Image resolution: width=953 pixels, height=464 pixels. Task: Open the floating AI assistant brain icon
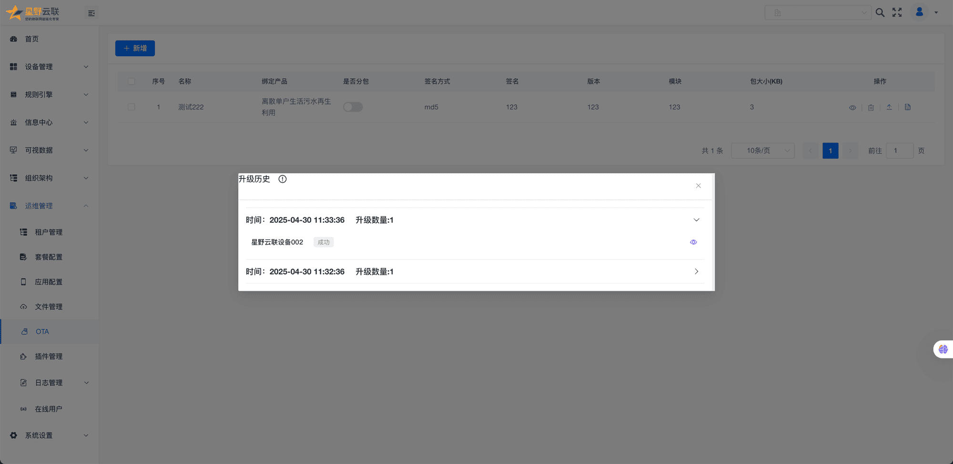pyautogui.click(x=943, y=350)
